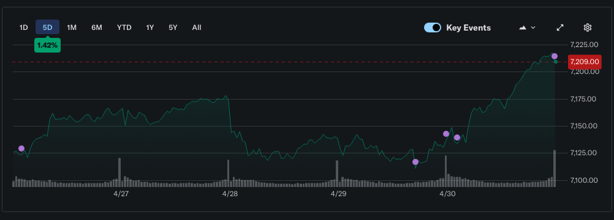Image resolution: width=614 pixels, height=220 pixels.
Task: Open chart settings gear
Action: pos(587,28)
